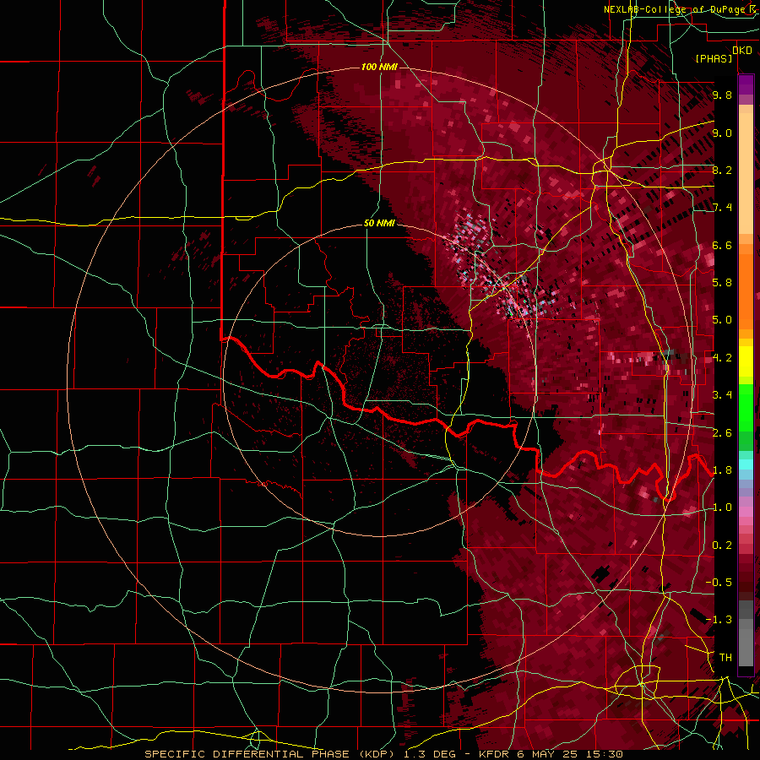The width and height of the screenshot is (760, 760).
Task: Click the "100 NMI" range ring label
Action: (379, 67)
